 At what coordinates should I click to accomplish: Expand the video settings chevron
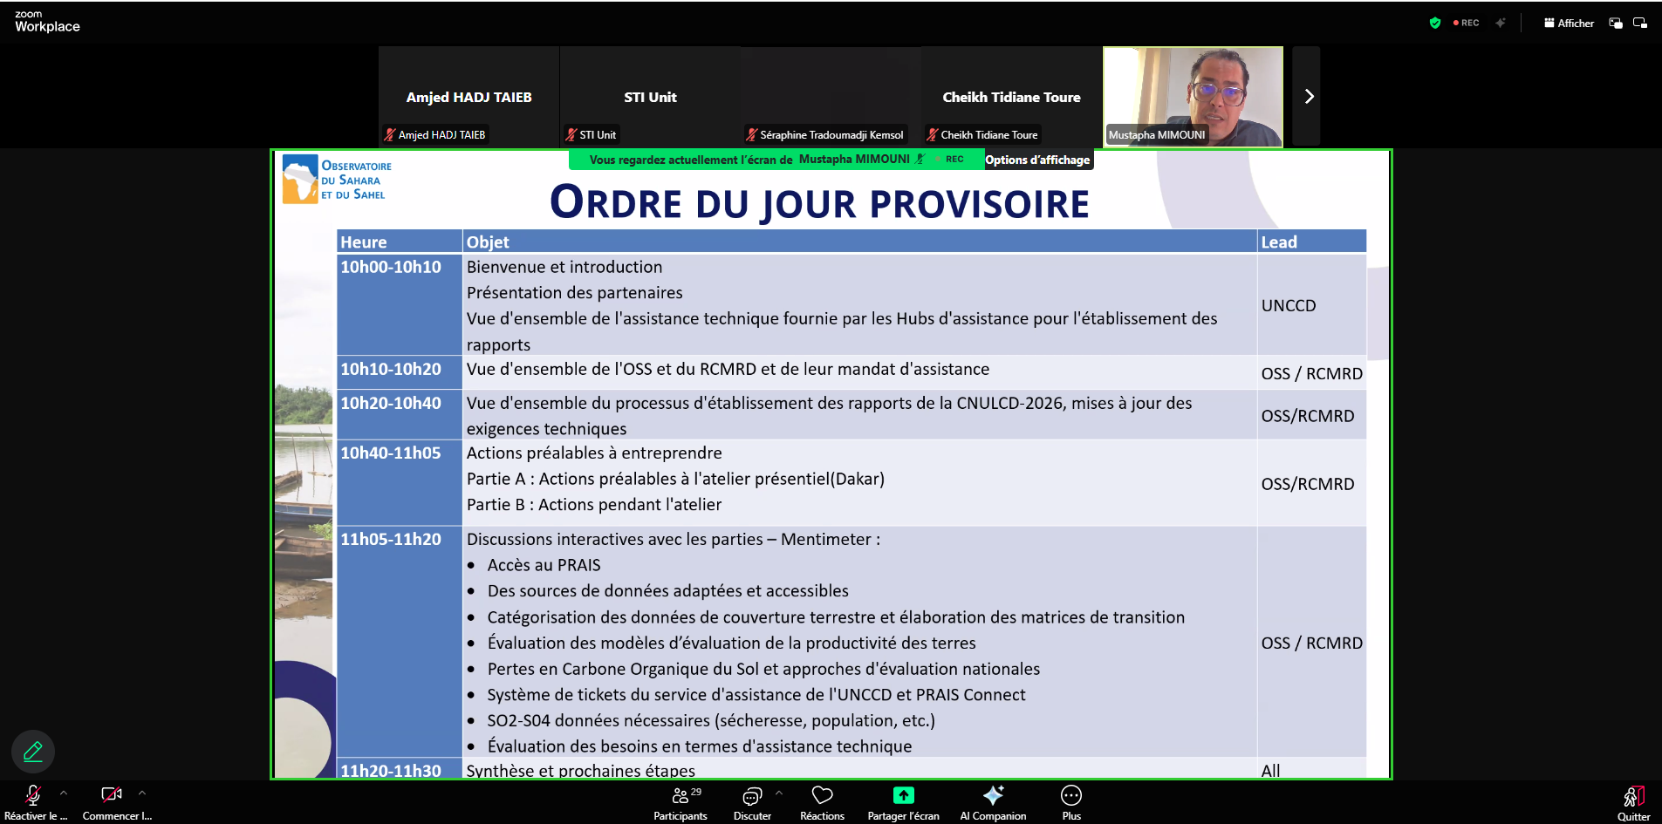(141, 794)
